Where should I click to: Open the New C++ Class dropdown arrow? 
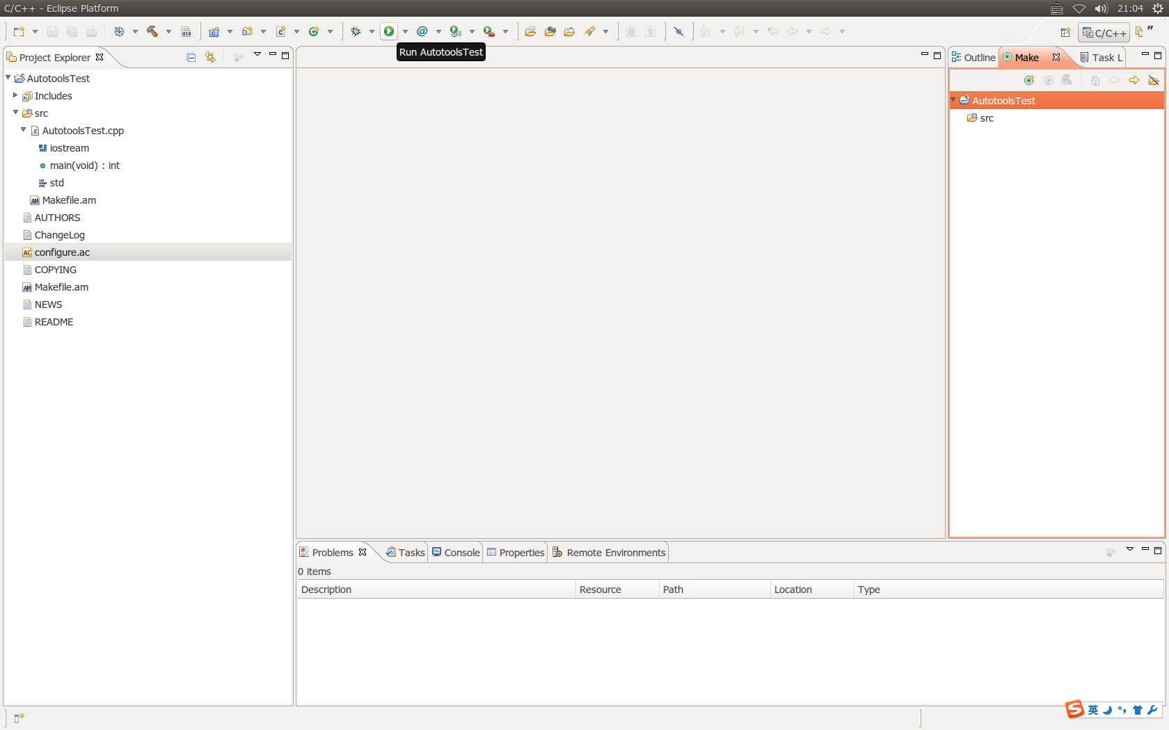[330, 31]
